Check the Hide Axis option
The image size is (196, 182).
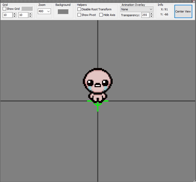tap(101, 15)
